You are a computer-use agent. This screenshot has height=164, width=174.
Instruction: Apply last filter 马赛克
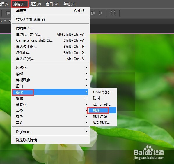tap(50, 11)
